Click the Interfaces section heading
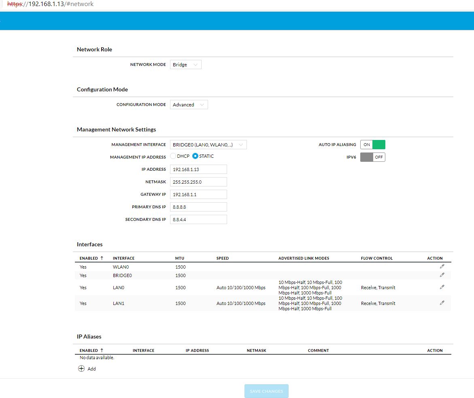The width and height of the screenshot is (474, 398). [x=89, y=244]
